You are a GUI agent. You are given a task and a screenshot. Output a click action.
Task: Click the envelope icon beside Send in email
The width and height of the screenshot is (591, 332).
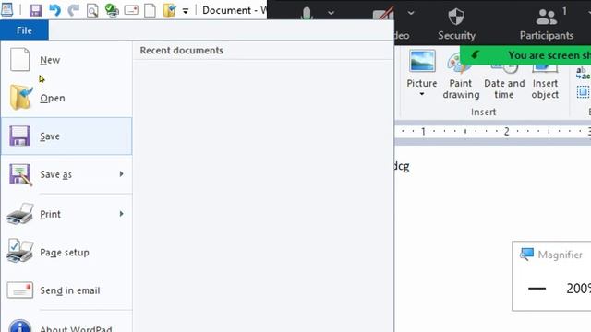(x=20, y=290)
